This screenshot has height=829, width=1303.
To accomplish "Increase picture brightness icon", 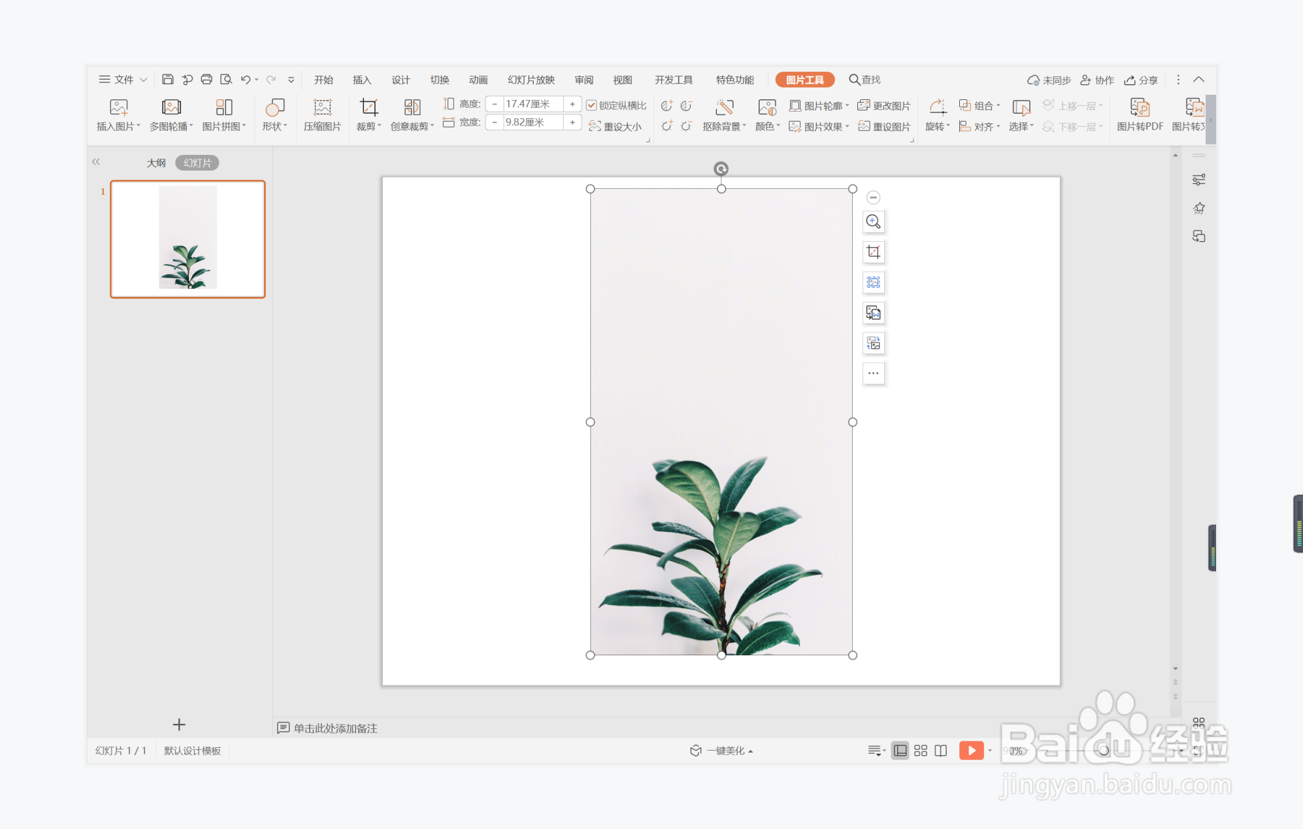I will point(667,126).
